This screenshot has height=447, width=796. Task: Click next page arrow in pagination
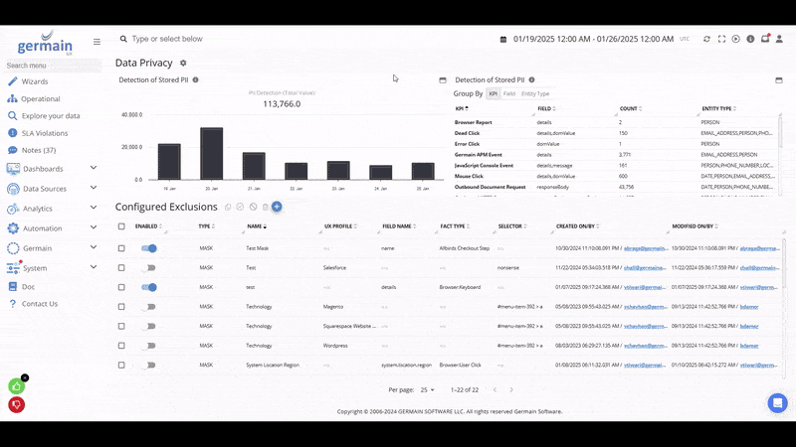[x=511, y=389]
